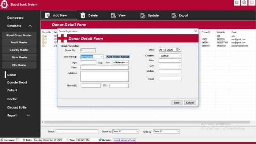Click the Phone(H) input field

click(91, 86)
